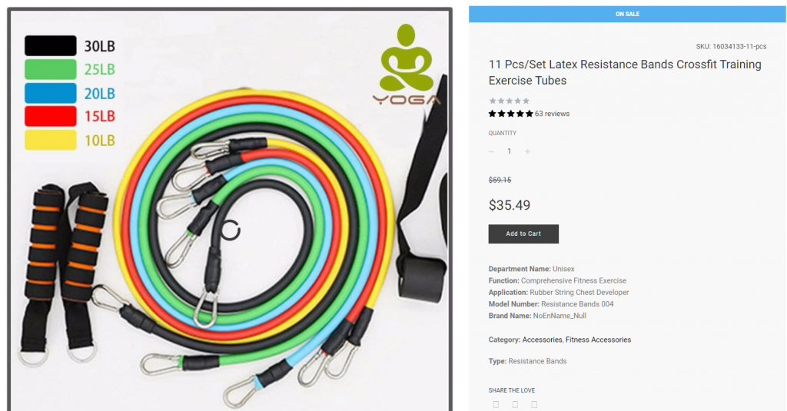Open the Fitness Accessories category link
Screen dimensions: 787x411
point(598,340)
